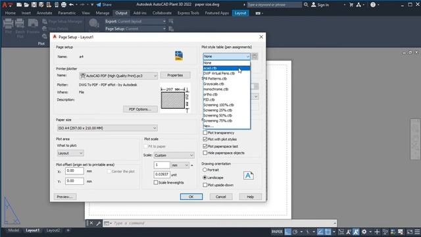Uncheck Plot with plot styles
Image resolution: width=421 pixels, height=237 pixels.
tap(205, 139)
